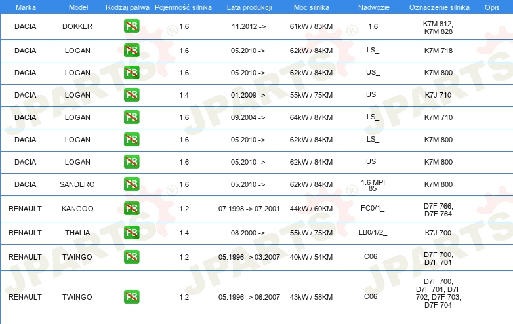This screenshot has height=324, width=513.
Task: Click the Opis column header
Action: [x=492, y=7]
